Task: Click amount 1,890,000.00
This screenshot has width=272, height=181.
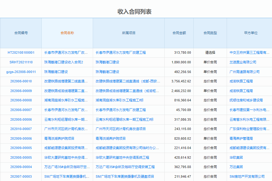Action: point(181,62)
